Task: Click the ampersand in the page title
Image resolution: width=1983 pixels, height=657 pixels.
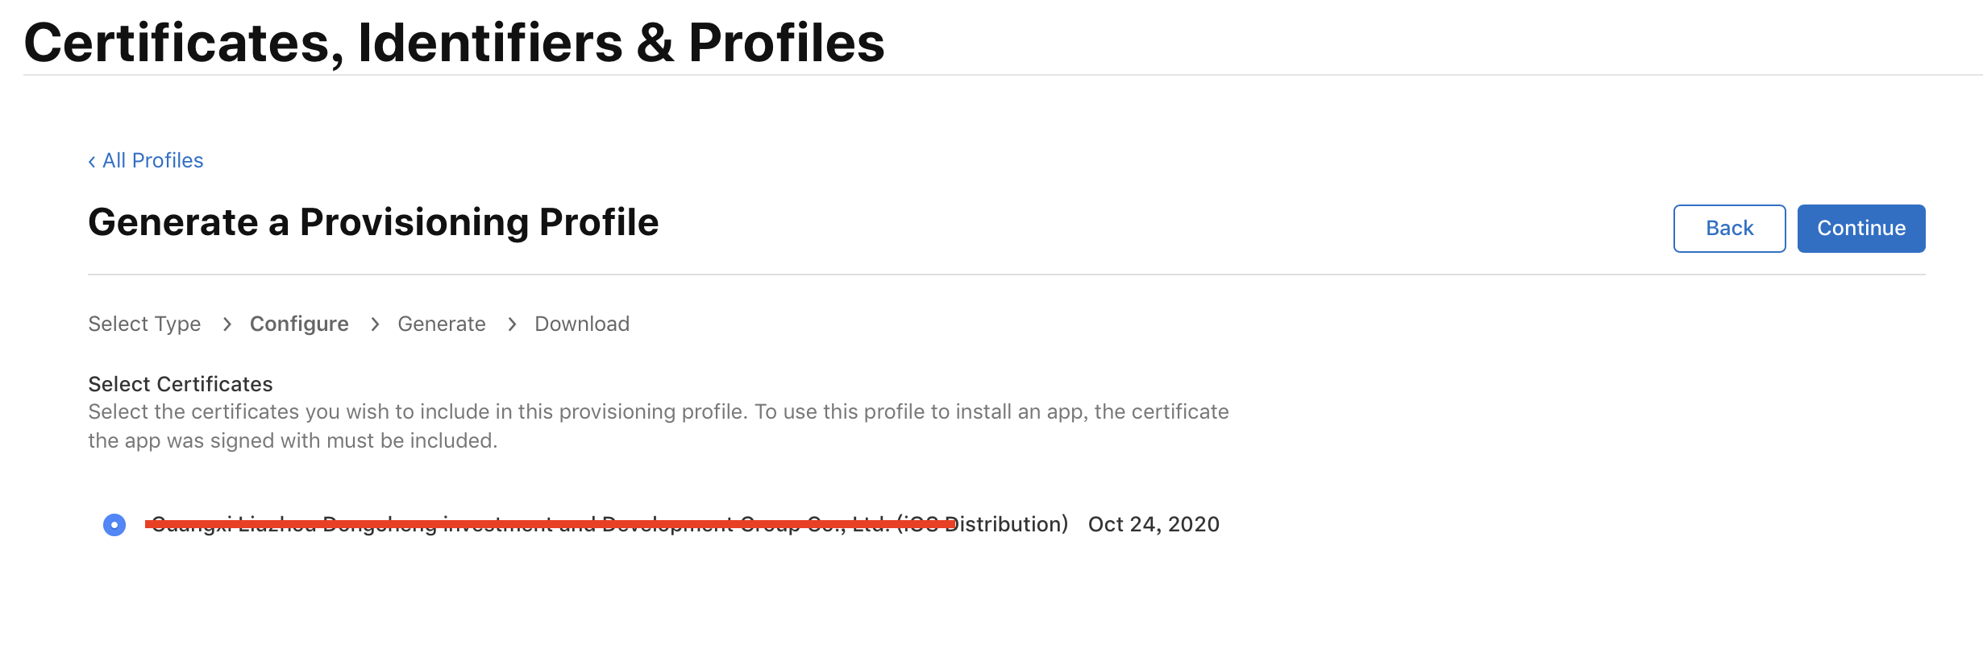Action: click(x=655, y=43)
